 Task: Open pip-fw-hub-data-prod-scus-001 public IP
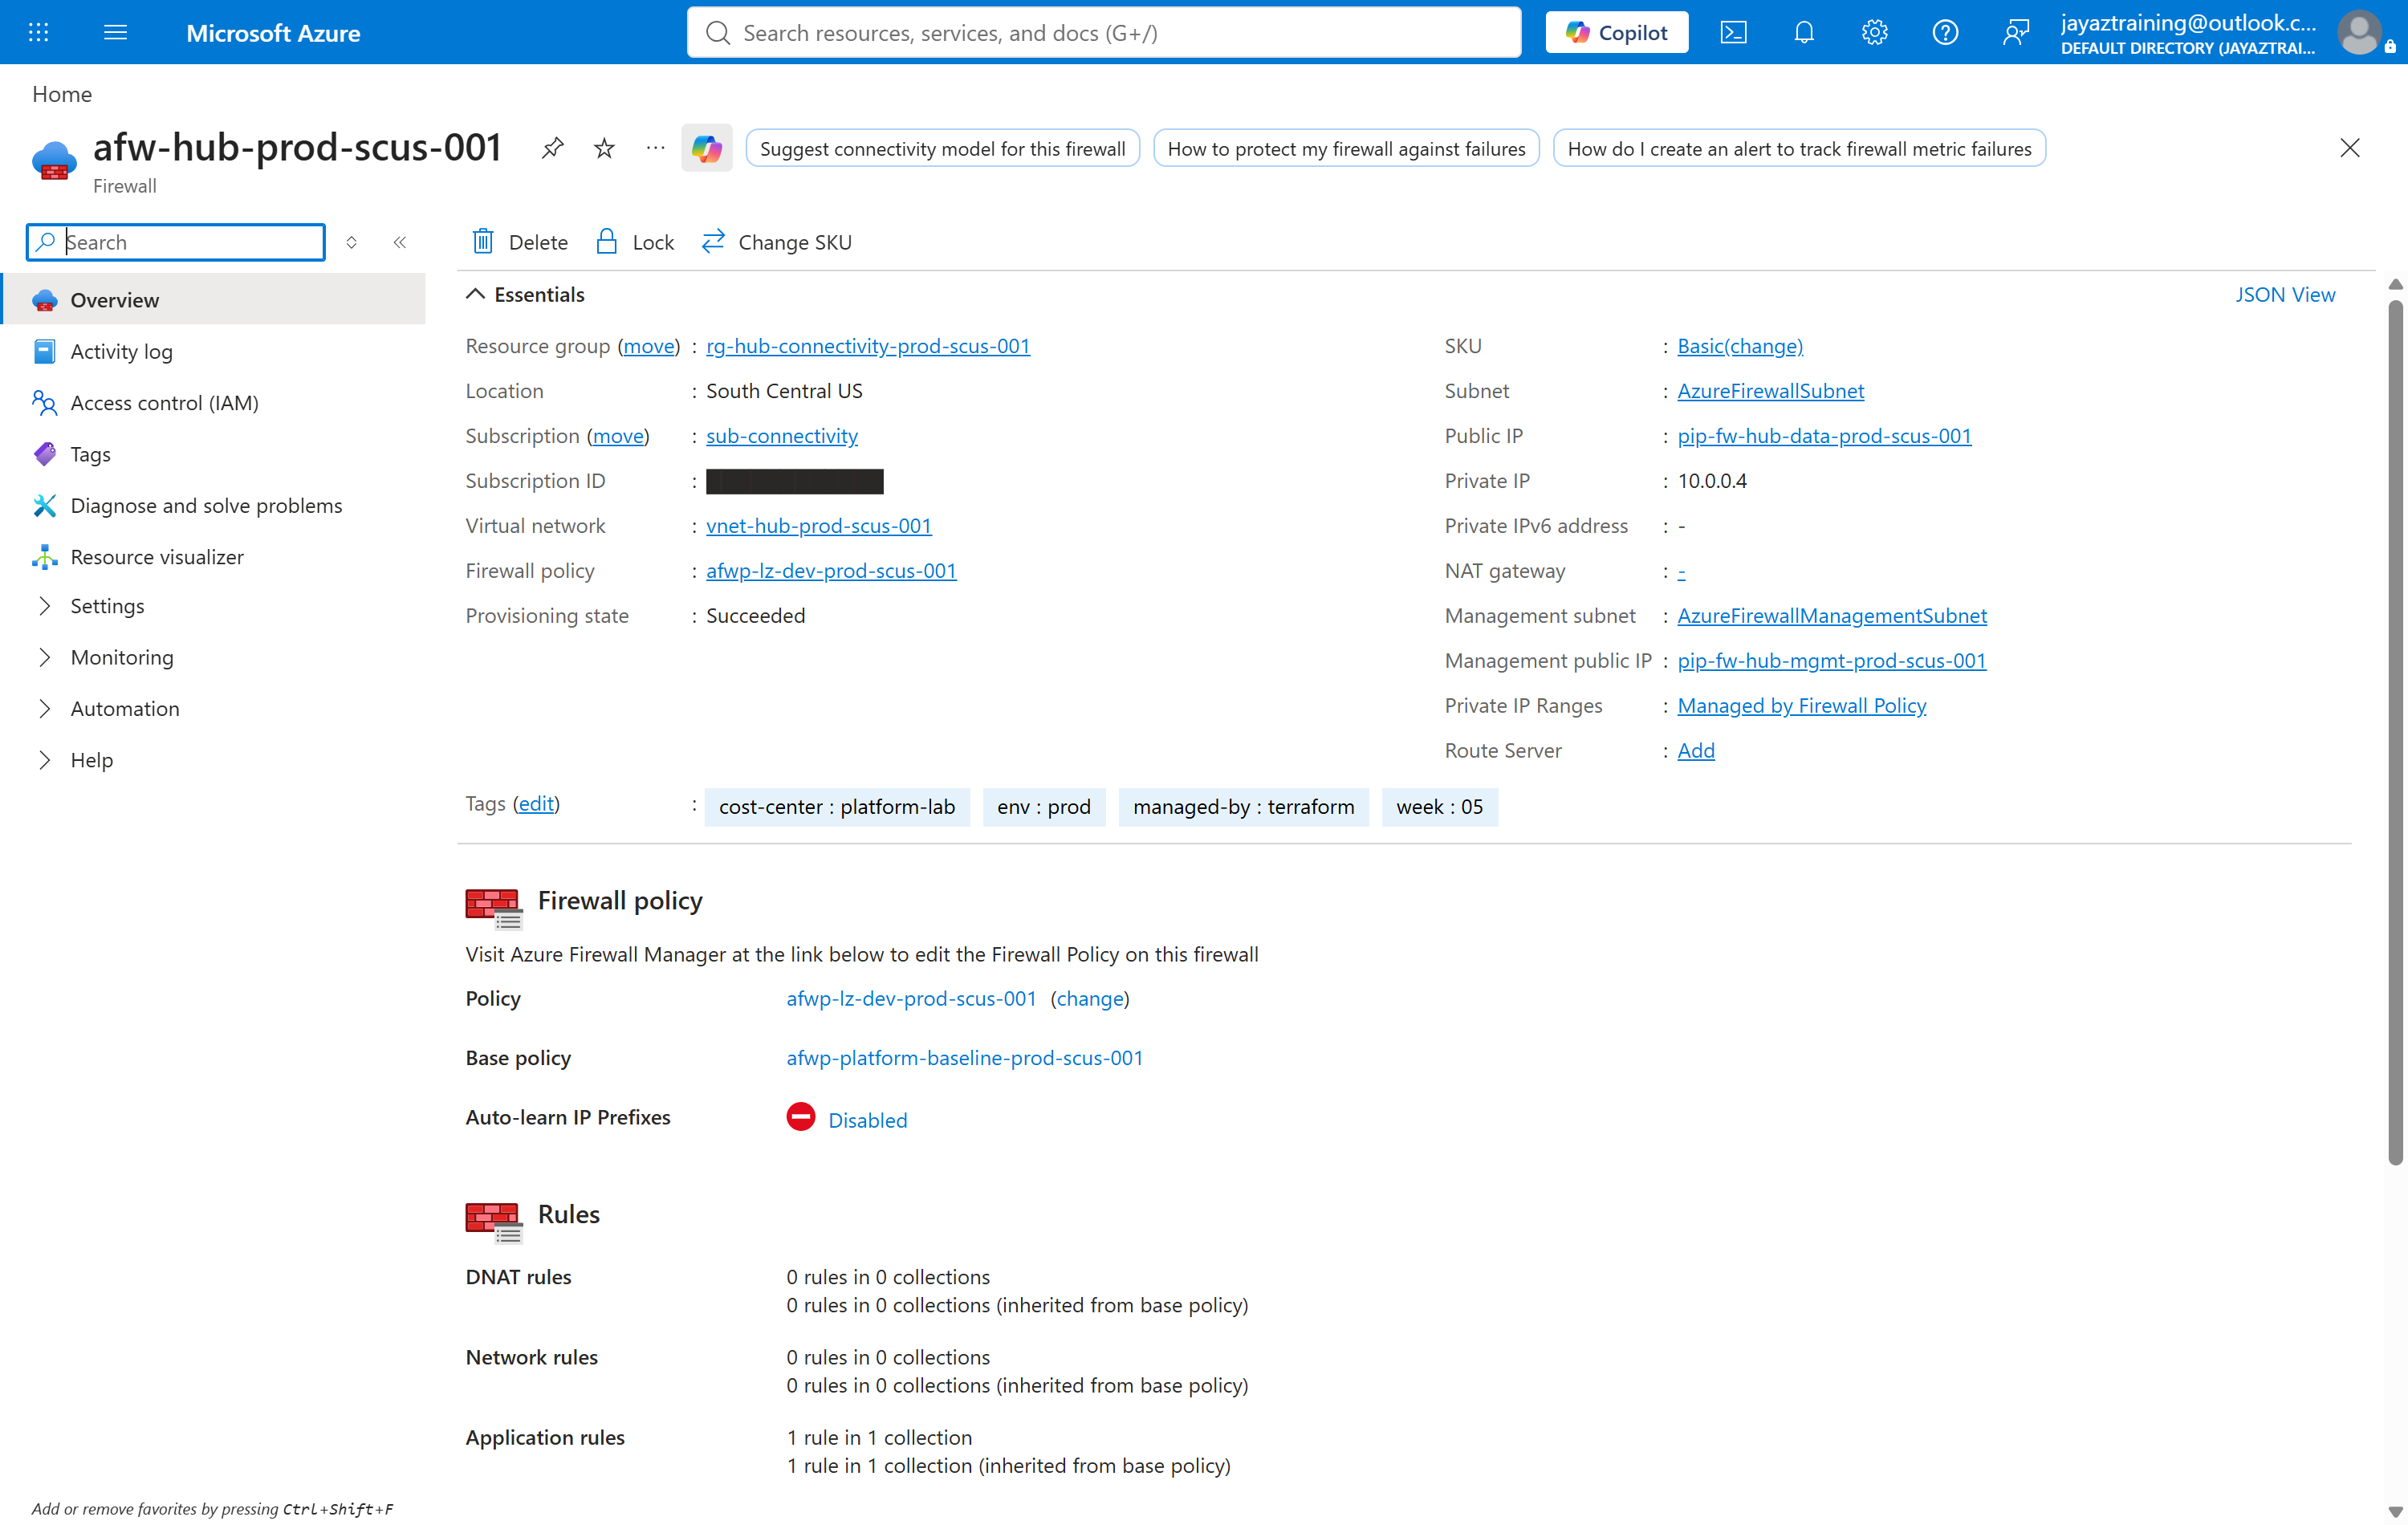pos(1824,436)
